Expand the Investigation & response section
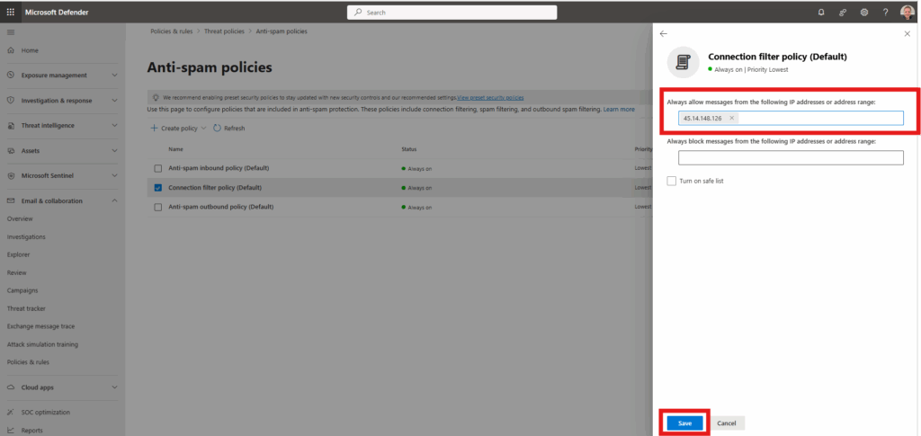The height and width of the screenshot is (436, 921). (114, 101)
